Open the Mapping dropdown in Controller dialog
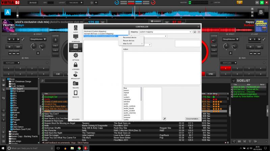 coord(165,32)
